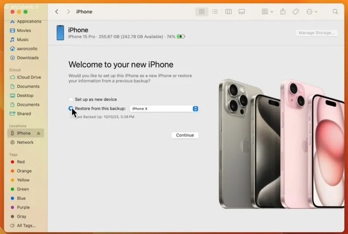348x234 pixels.
Task: Switch to column view
Action: tap(228, 12)
